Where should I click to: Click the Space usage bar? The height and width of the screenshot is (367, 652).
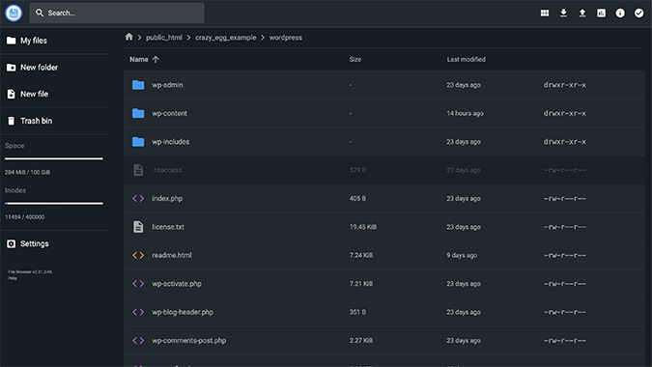pyautogui.click(x=54, y=158)
